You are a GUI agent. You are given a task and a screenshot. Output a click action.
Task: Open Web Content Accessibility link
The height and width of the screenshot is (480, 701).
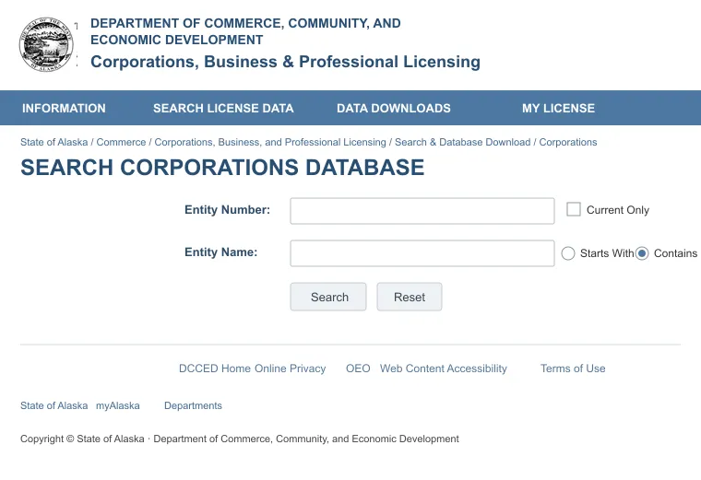[x=444, y=369]
